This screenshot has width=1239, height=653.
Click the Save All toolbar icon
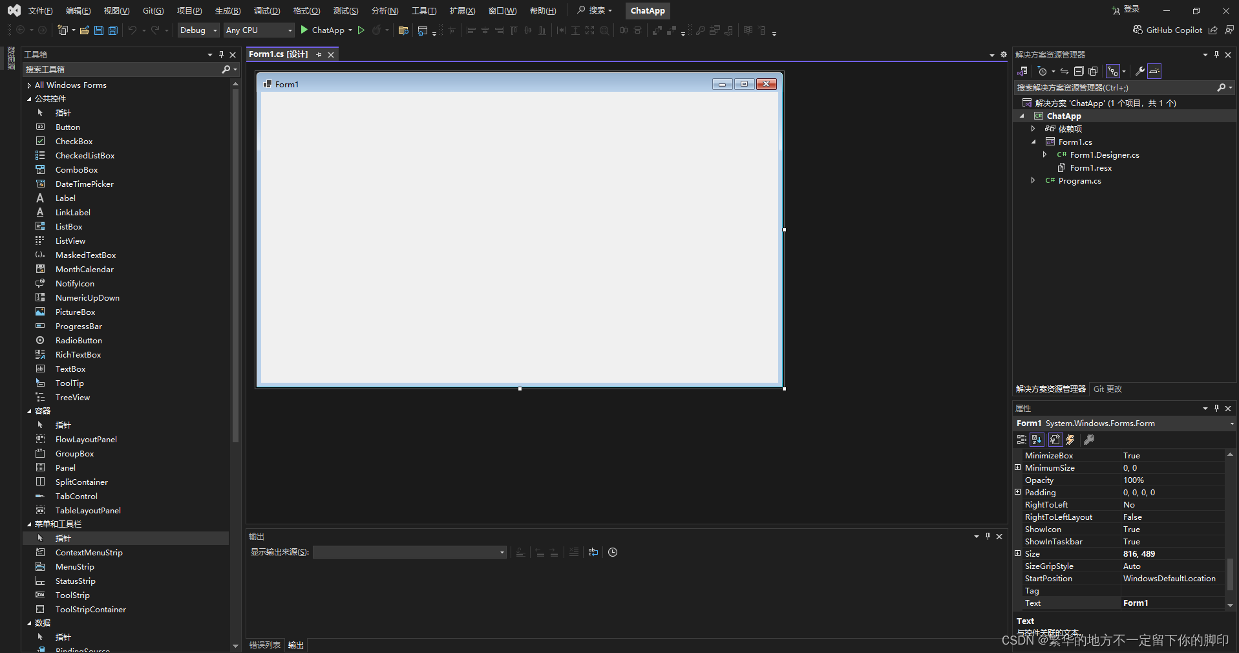click(113, 30)
